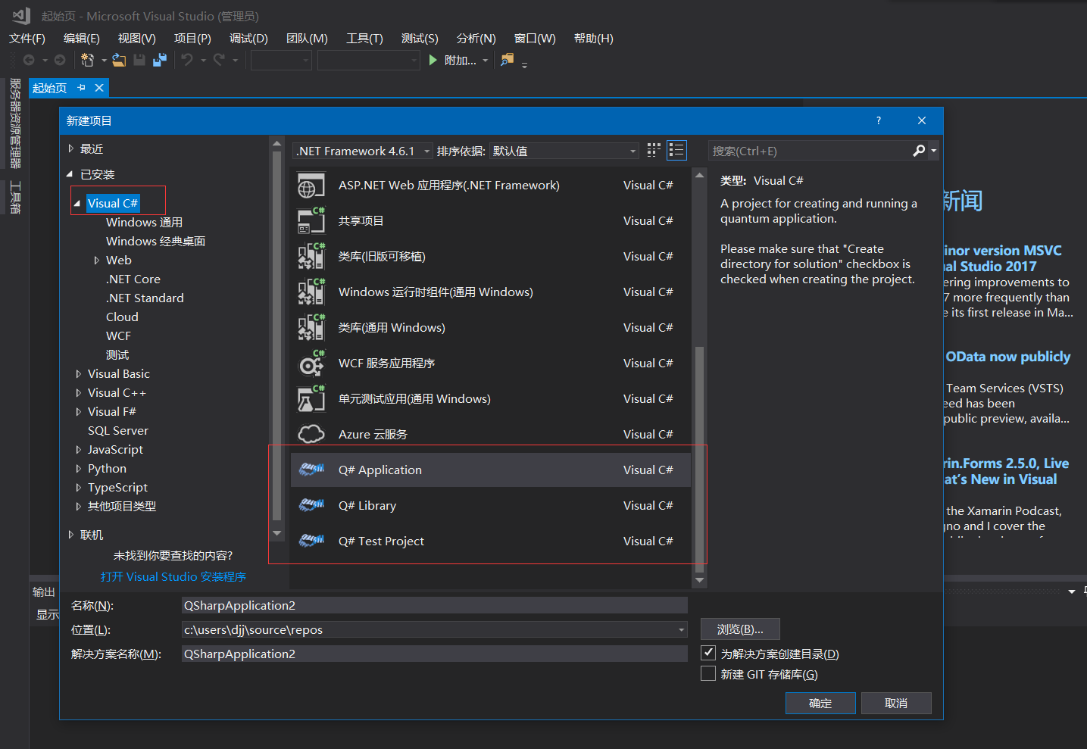
Task: Expand the Online tree node
Action: 70,535
